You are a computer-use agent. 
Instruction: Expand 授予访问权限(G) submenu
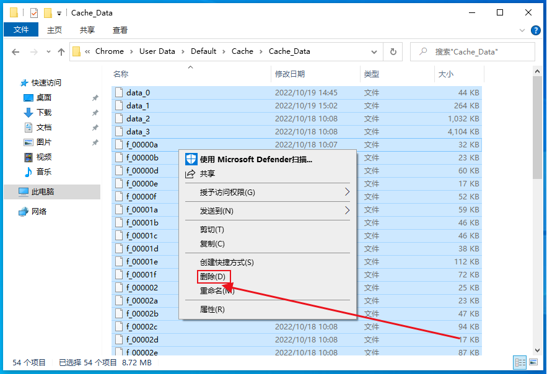pos(267,192)
